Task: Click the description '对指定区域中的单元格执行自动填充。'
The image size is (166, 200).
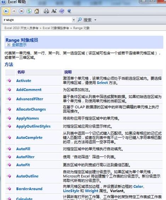Action: (93, 149)
